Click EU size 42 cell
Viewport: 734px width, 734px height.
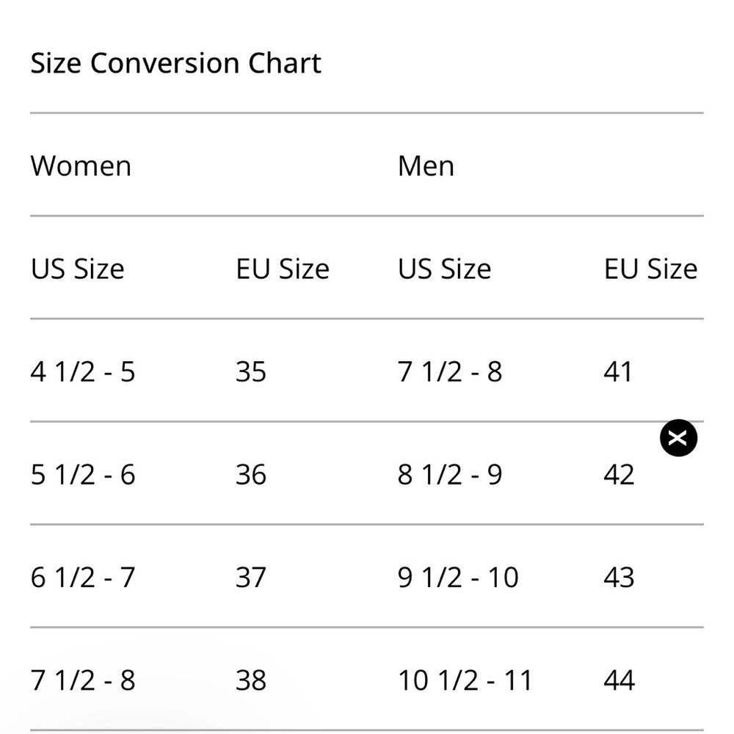[619, 475]
